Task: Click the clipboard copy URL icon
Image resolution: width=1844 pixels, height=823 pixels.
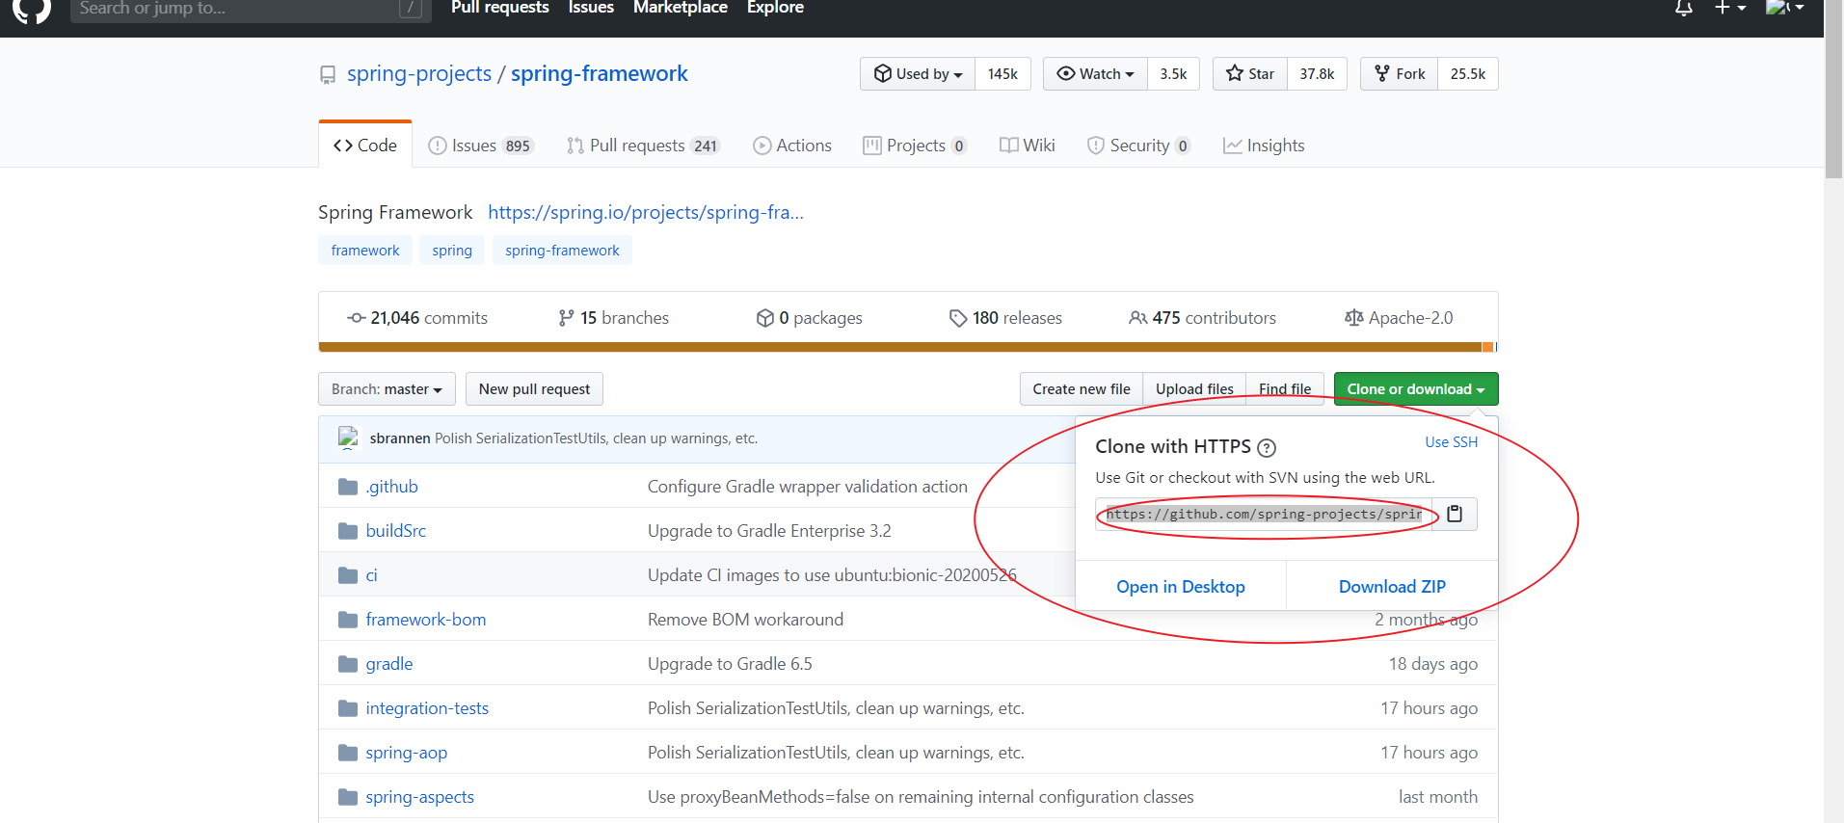Action: click(1455, 514)
